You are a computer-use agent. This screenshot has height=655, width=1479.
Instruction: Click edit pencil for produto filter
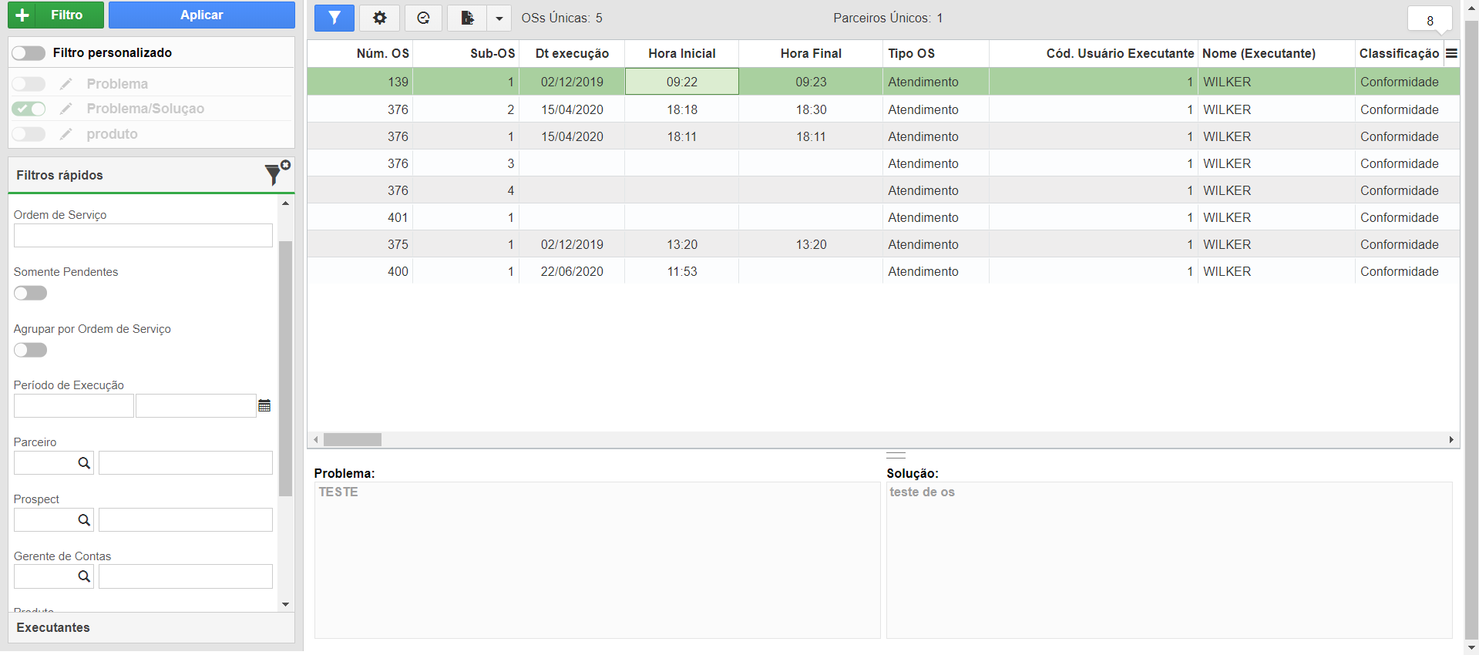(x=66, y=134)
